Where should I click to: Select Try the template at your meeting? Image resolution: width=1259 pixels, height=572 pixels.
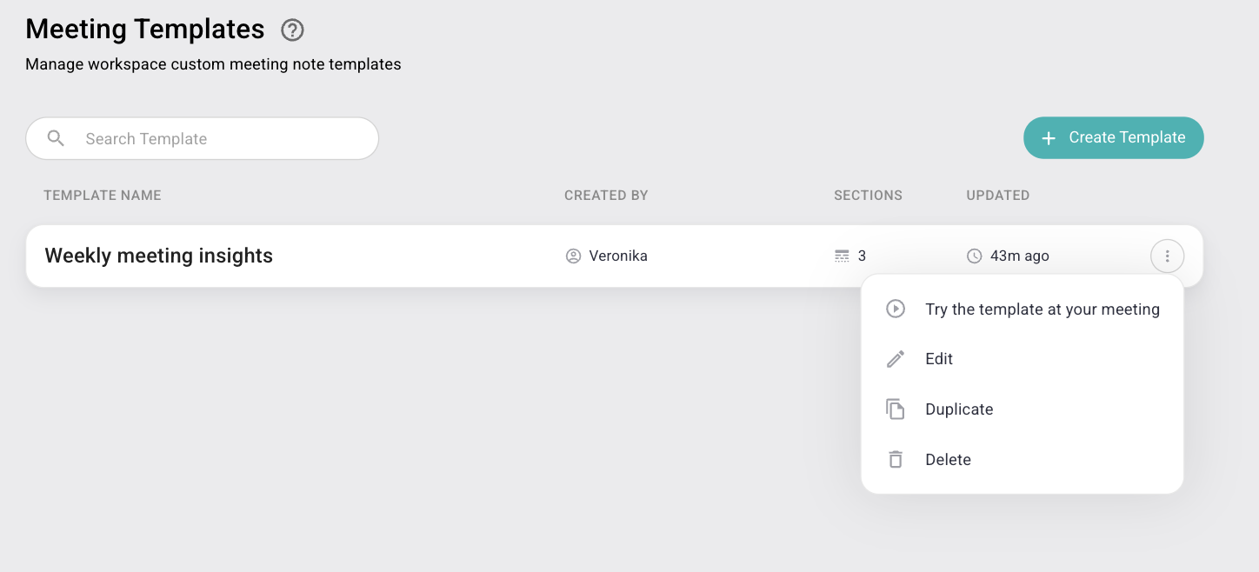click(x=1042, y=309)
